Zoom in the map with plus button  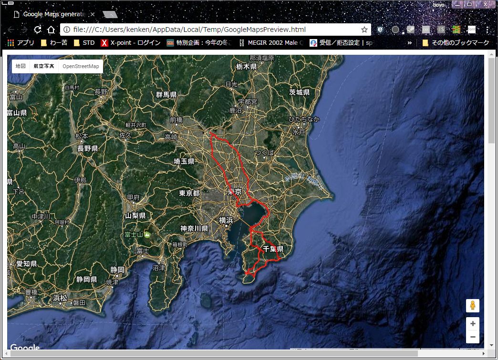[x=473, y=323]
